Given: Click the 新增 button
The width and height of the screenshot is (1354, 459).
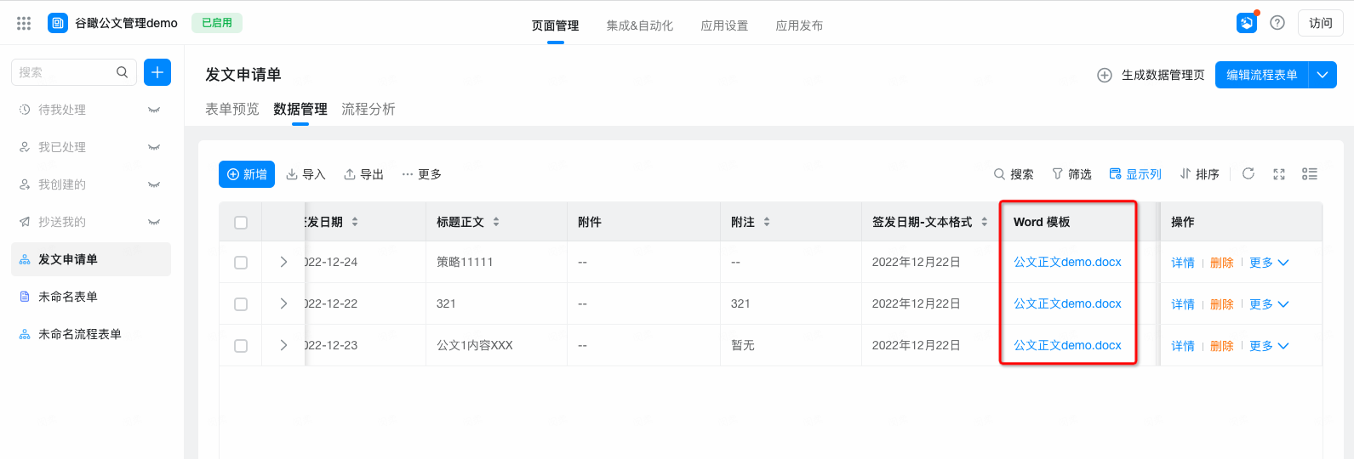Looking at the screenshot, I should (x=247, y=174).
